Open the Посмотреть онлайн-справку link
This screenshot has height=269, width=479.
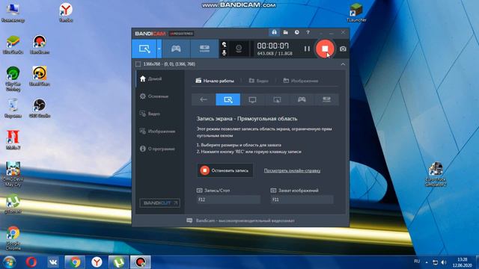tap(292, 170)
